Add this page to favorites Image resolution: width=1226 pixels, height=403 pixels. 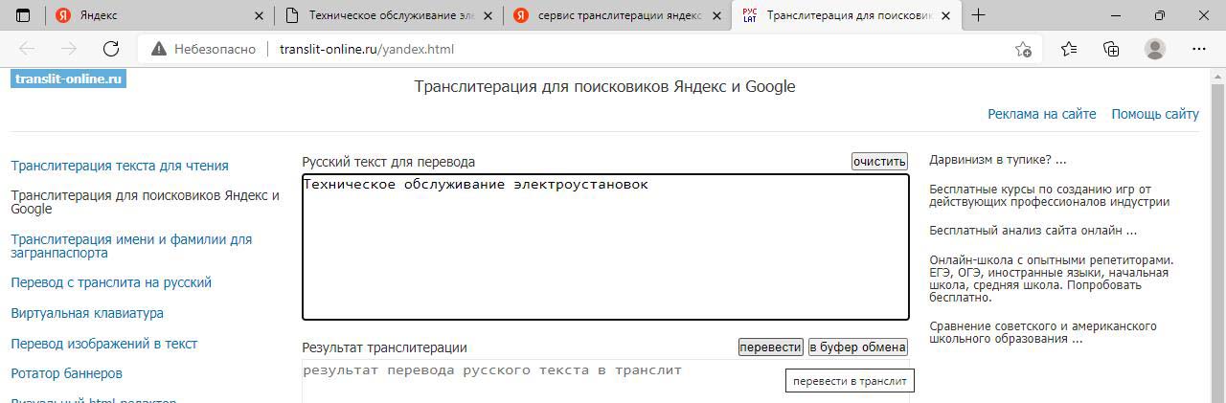[1023, 49]
